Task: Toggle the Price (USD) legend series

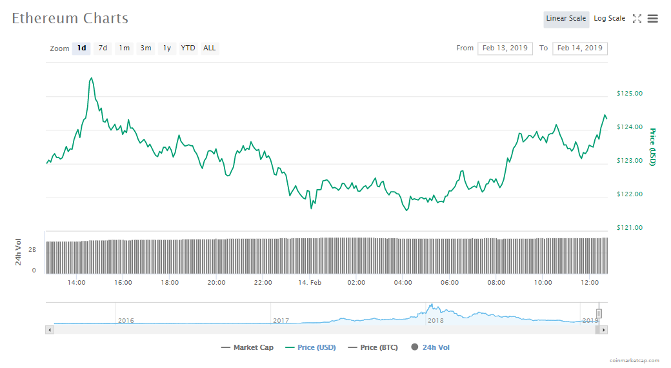Action: click(310, 347)
